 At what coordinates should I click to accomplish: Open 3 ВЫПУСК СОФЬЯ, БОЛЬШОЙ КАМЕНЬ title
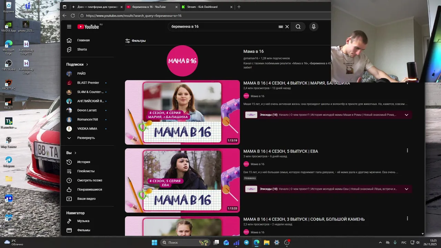coord(304,219)
